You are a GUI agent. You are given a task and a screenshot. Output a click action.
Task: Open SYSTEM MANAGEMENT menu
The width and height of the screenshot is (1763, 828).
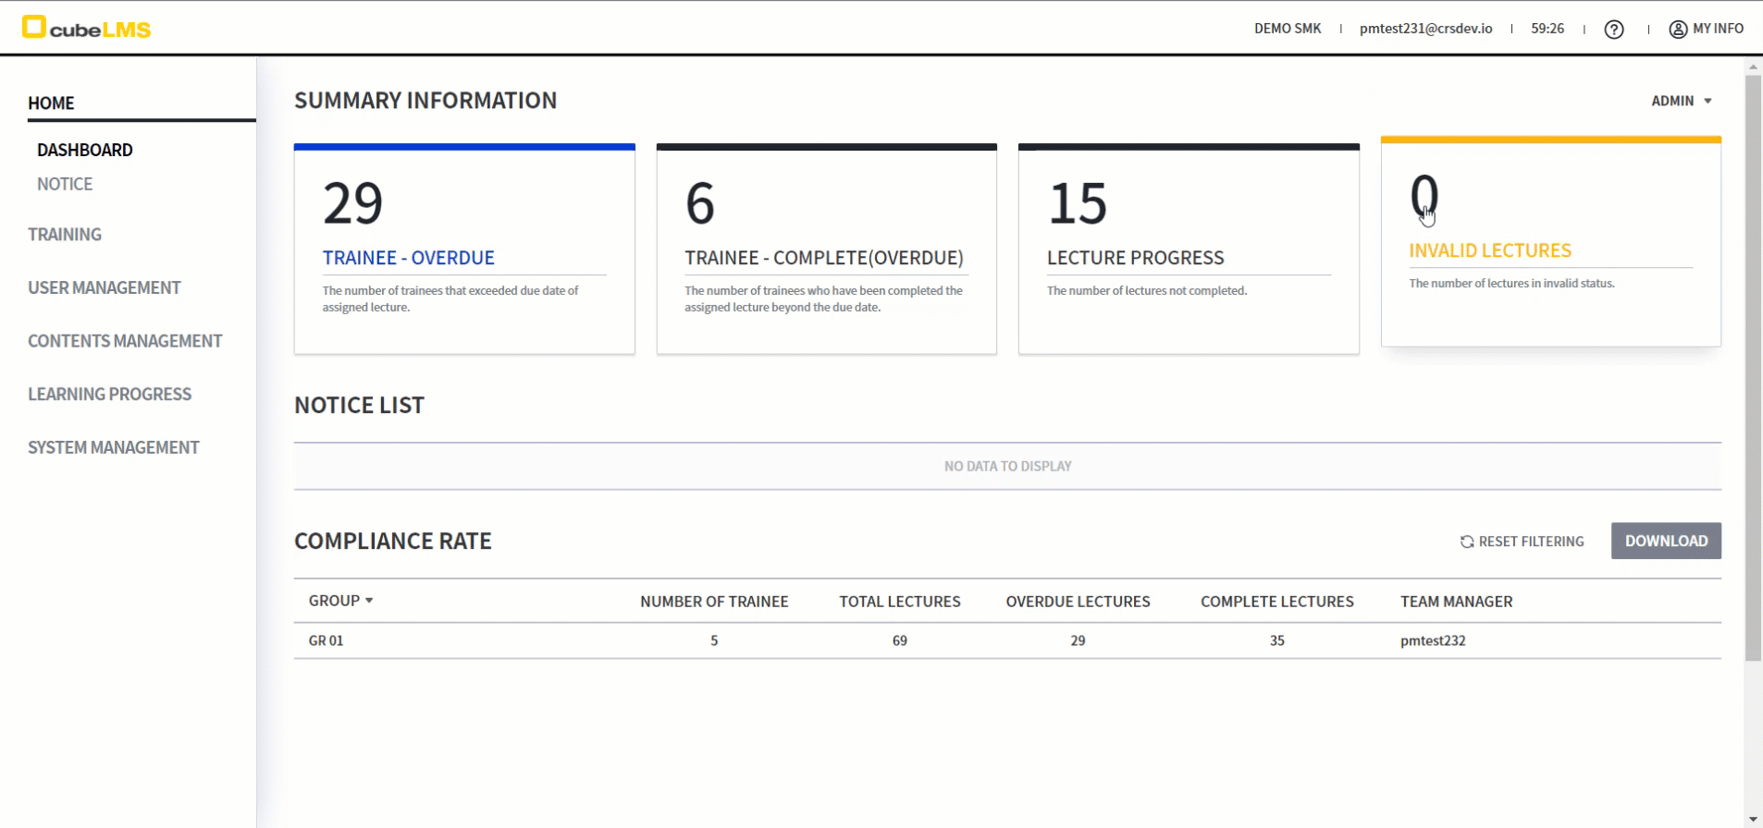(114, 447)
